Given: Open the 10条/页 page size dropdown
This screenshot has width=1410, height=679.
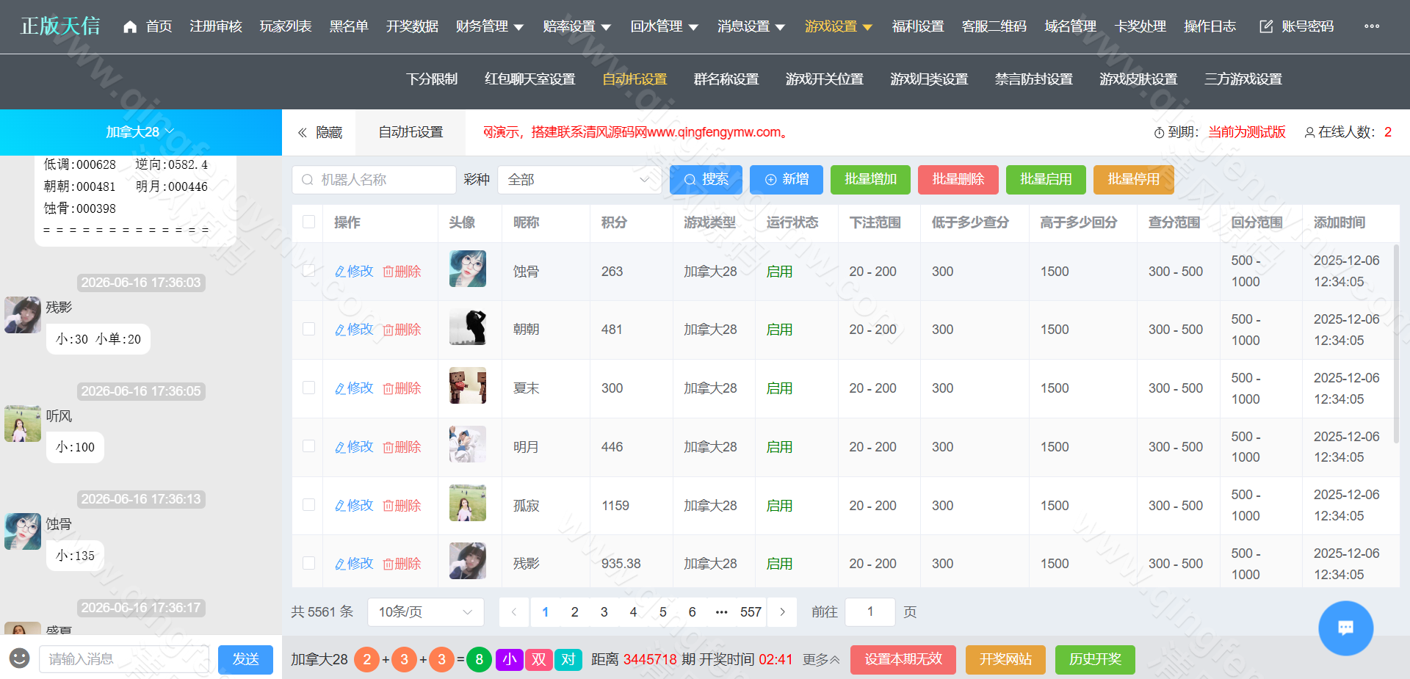Looking at the screenshot, I should [x=426, y=612].
